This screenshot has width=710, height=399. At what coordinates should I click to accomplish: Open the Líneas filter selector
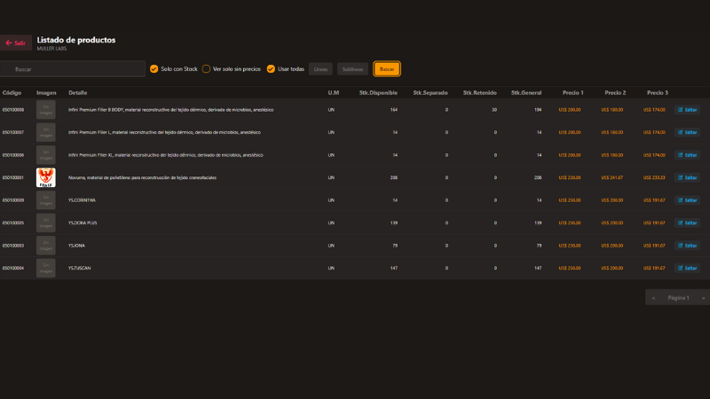(x=320, y=69)
